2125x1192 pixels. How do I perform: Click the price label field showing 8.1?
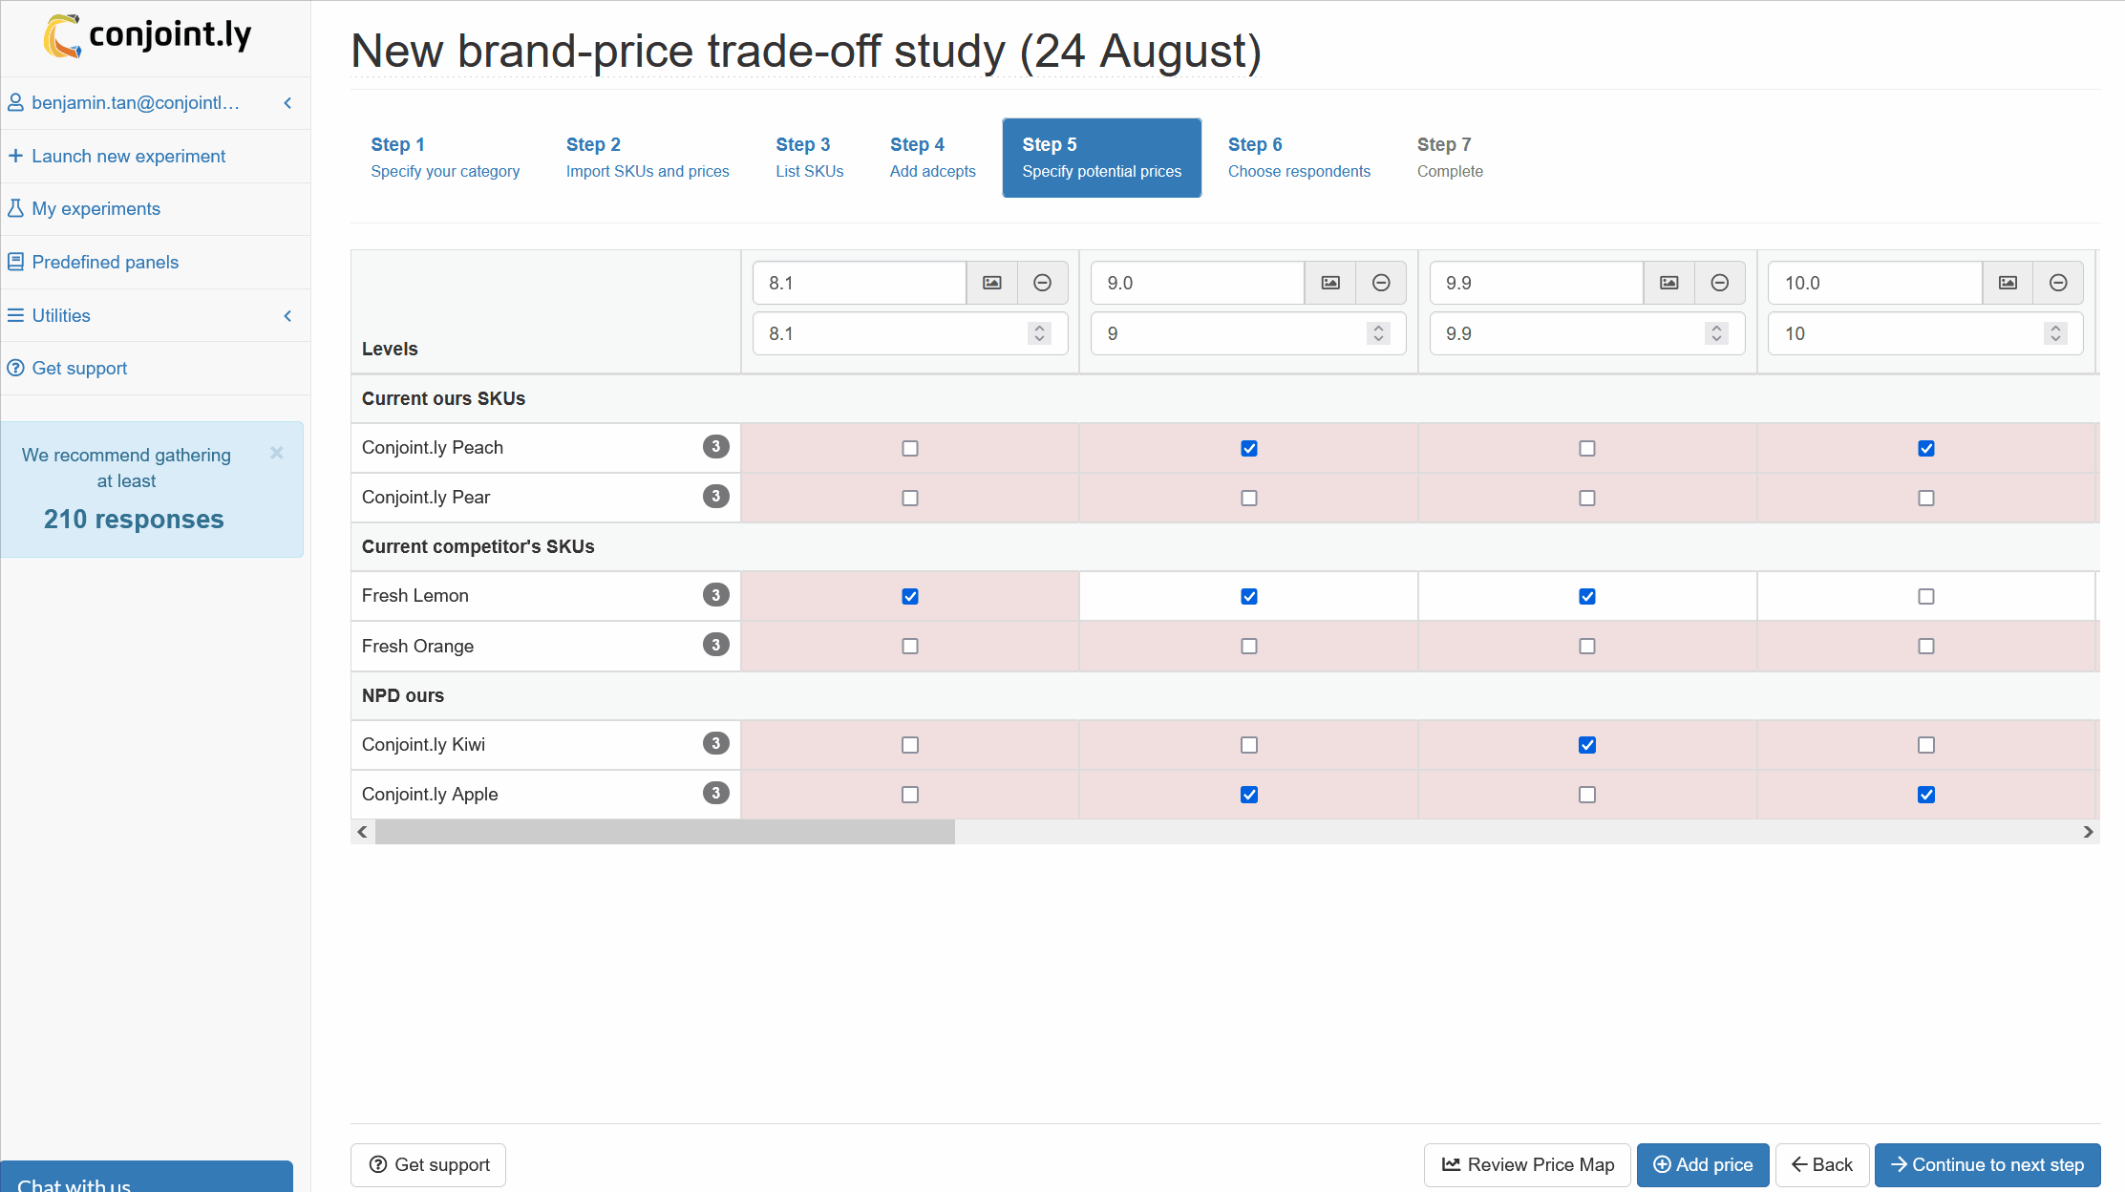pos(860,283)
